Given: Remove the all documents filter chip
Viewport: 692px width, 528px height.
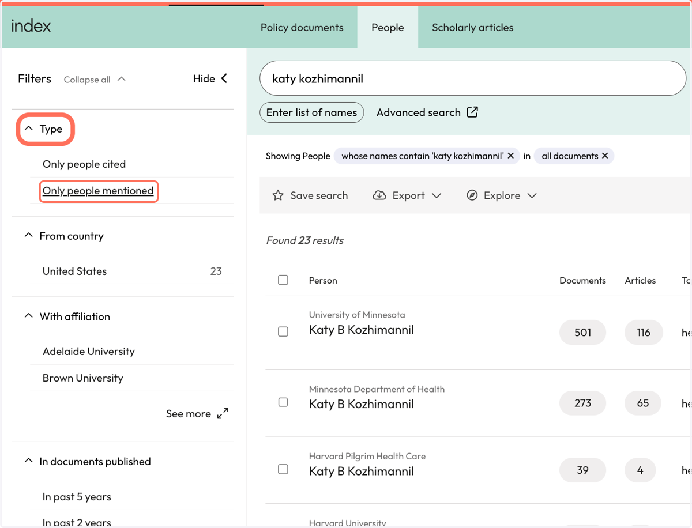Looking at the screenshot, I should pos(604,156).
